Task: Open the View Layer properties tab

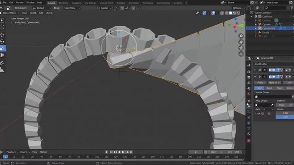Action: click(x=249, y=82)
